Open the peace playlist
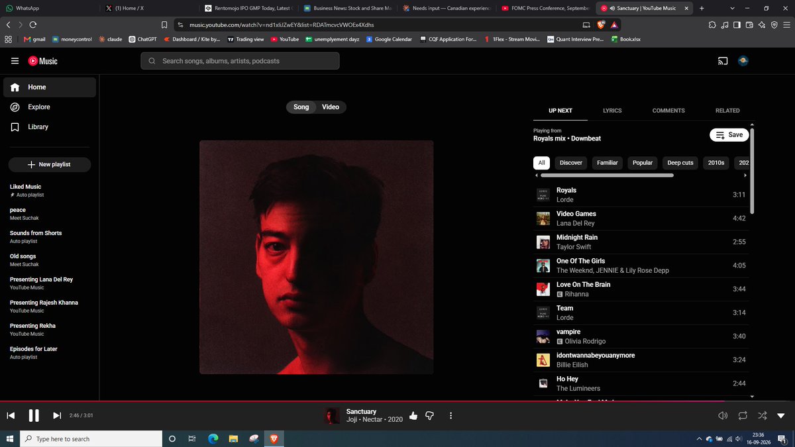795x447 pixels. pos(50,214)
